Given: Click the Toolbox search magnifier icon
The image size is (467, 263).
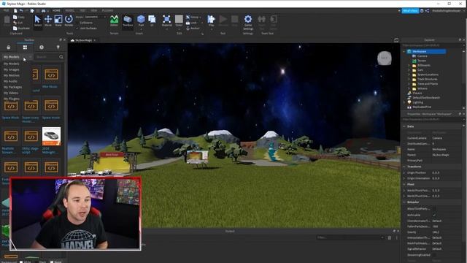Looking at the screenshot, I should click(x=61, y=57).
